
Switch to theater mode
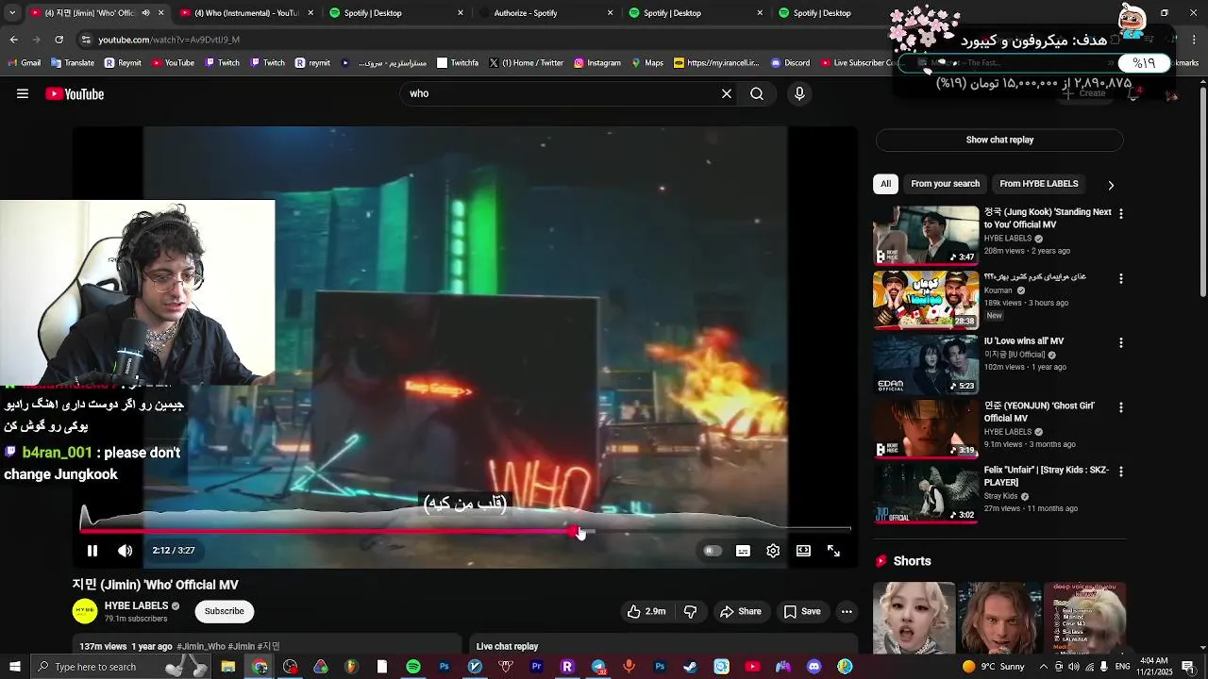[803, 551]
